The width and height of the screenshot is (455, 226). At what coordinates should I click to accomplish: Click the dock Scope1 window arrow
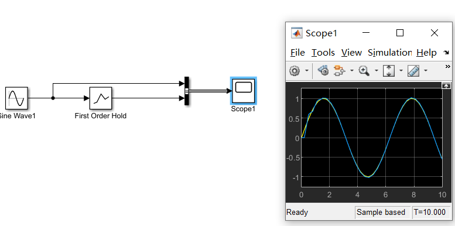pyautogui.click(x=446, y=53)
